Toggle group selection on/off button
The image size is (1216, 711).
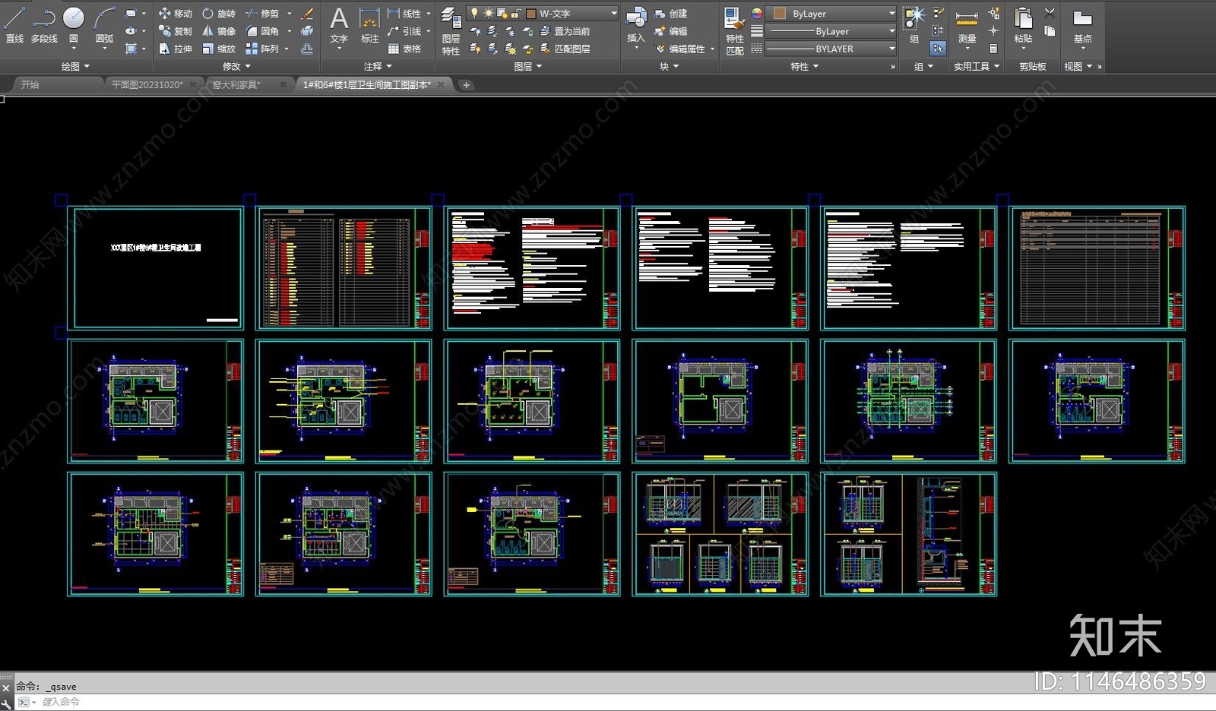tap(938, 49)
